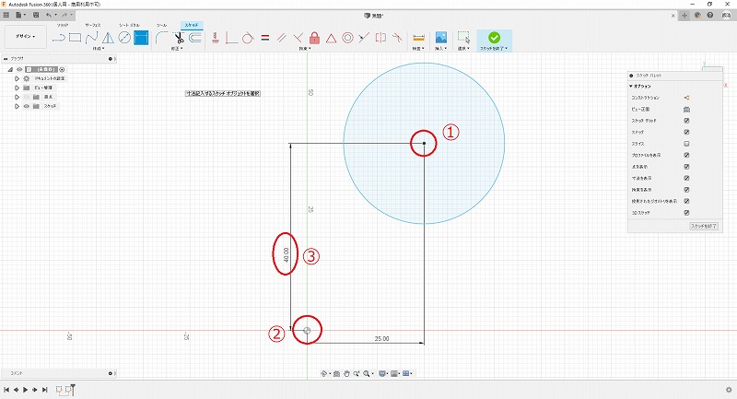737x399 pixels.
Task: Select the Equal constraint icon
Action: tap(264, 38)
